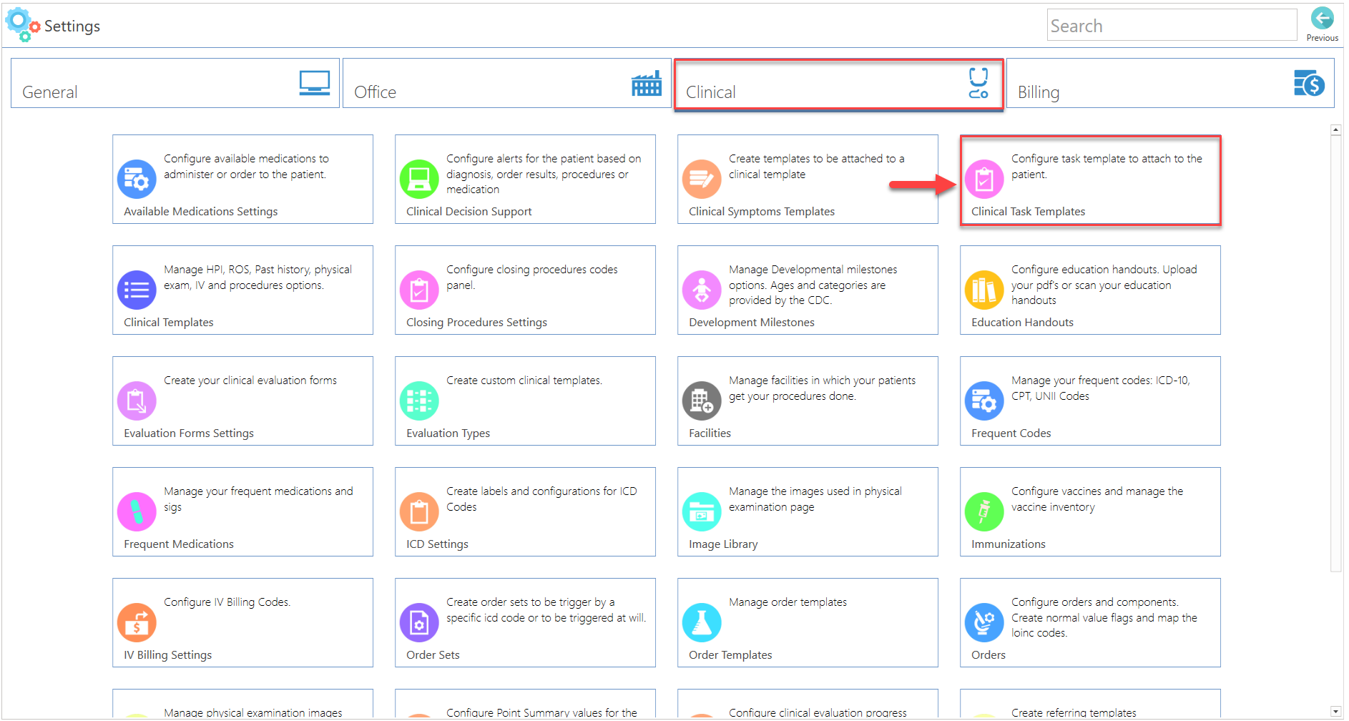Click the Frequent Medications tile label
The height and width of the screenshot is (721, 1349).
(x=179, y=544)
